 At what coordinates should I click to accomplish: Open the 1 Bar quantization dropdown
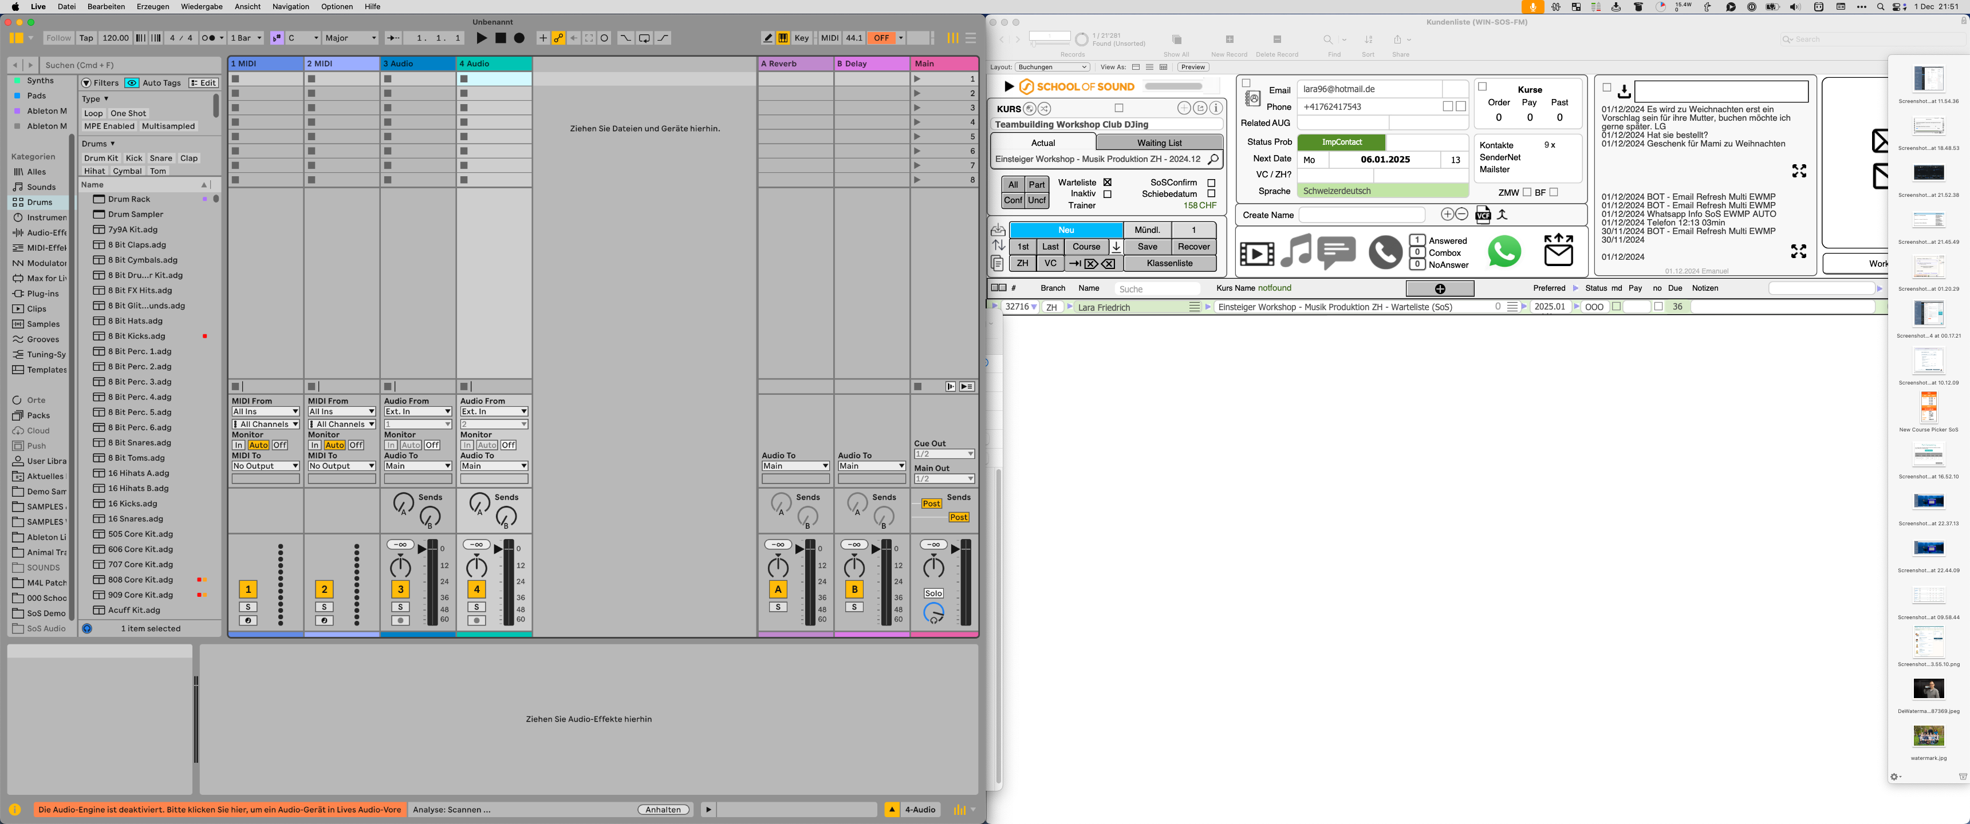click(247, 38)
